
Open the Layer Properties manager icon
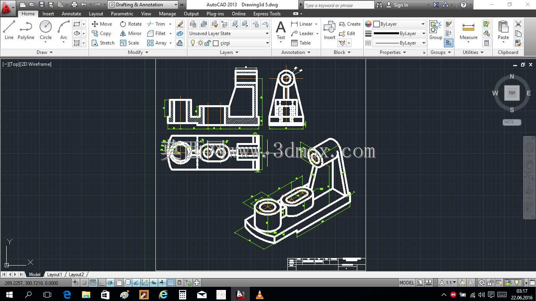193,24
